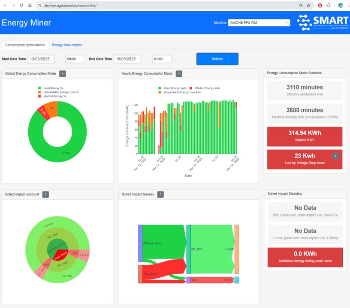
Task: Click the SMART logo in header
Action: 323,22
